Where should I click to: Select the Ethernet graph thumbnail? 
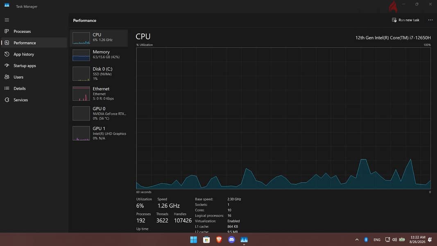pos(81,93)
